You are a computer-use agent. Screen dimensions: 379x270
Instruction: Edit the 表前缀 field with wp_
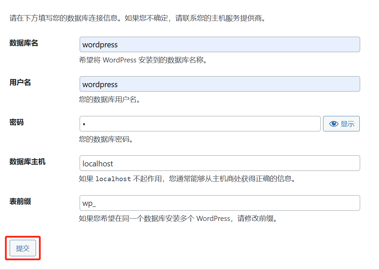tap(220, 203)
